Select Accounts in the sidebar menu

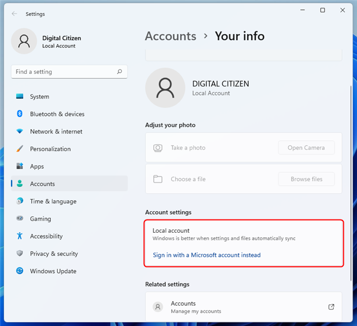(42, 184)
